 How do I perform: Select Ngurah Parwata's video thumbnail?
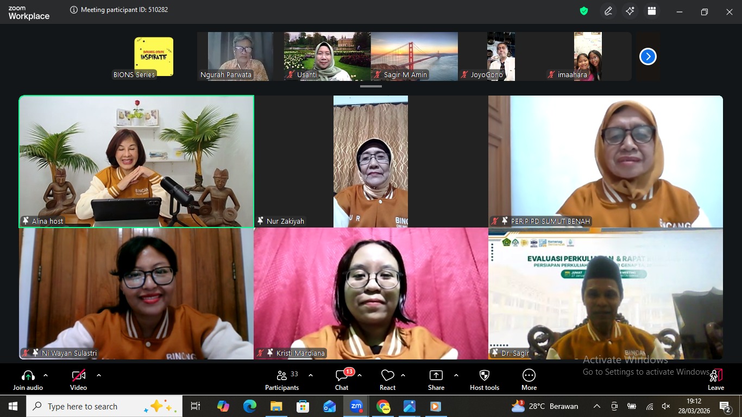[x=240, y=56]
